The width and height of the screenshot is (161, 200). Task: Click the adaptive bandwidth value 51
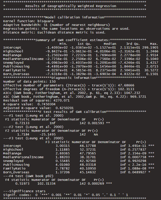45,25
